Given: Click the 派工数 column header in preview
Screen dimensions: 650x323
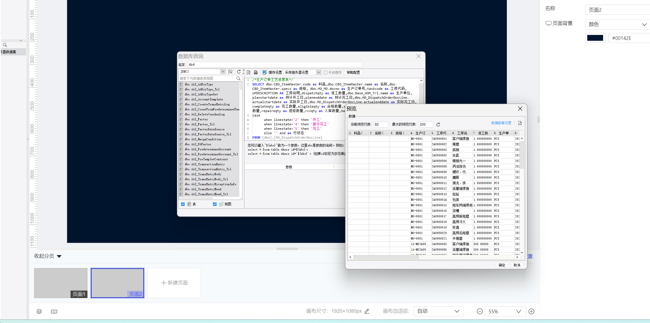Looking at the screenshot, I should (x=483, y=133).
